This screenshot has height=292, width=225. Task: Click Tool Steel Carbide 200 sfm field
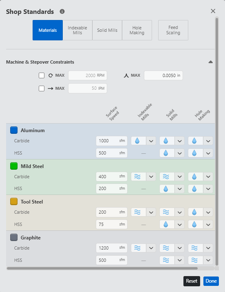(x=112, y=212)
